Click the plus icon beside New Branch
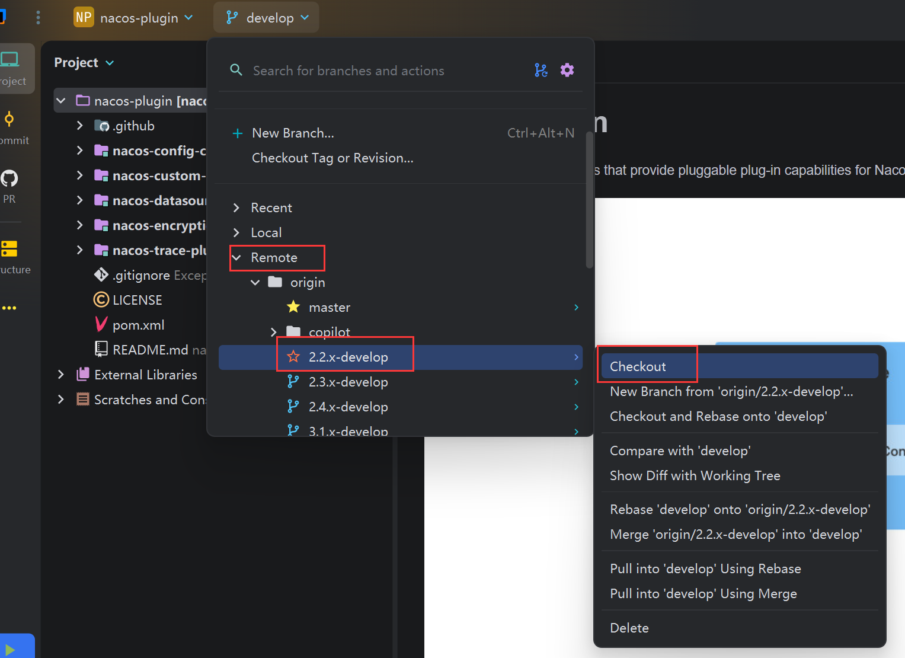 [238, 133]
